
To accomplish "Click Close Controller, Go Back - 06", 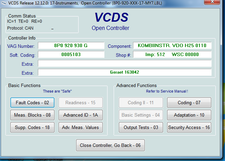I will coord(110,145).
